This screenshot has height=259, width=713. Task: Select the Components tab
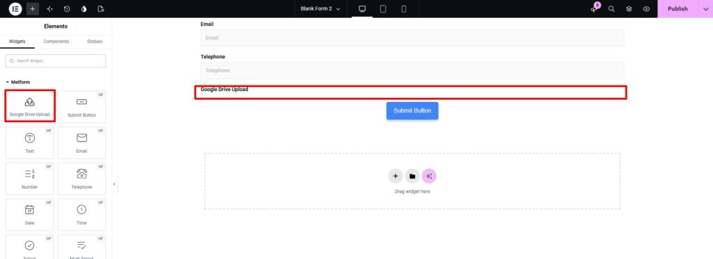pyautogui.click(x=56, y=41)
